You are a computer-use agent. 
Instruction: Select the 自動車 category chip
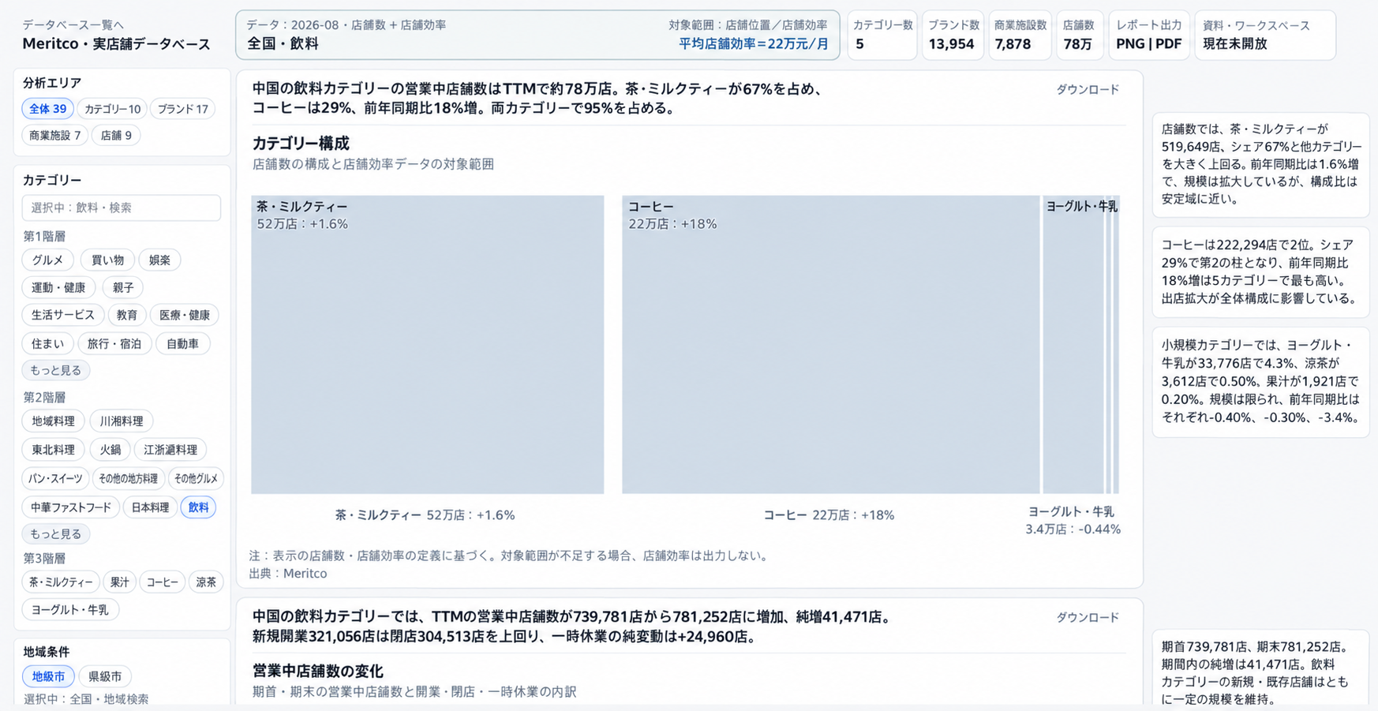[182, 343]
